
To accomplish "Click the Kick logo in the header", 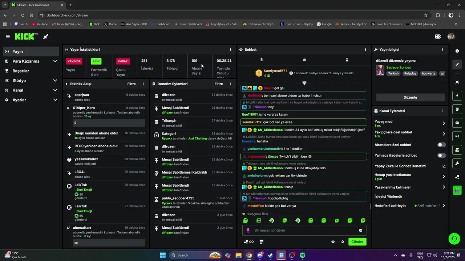I will 27,37.
